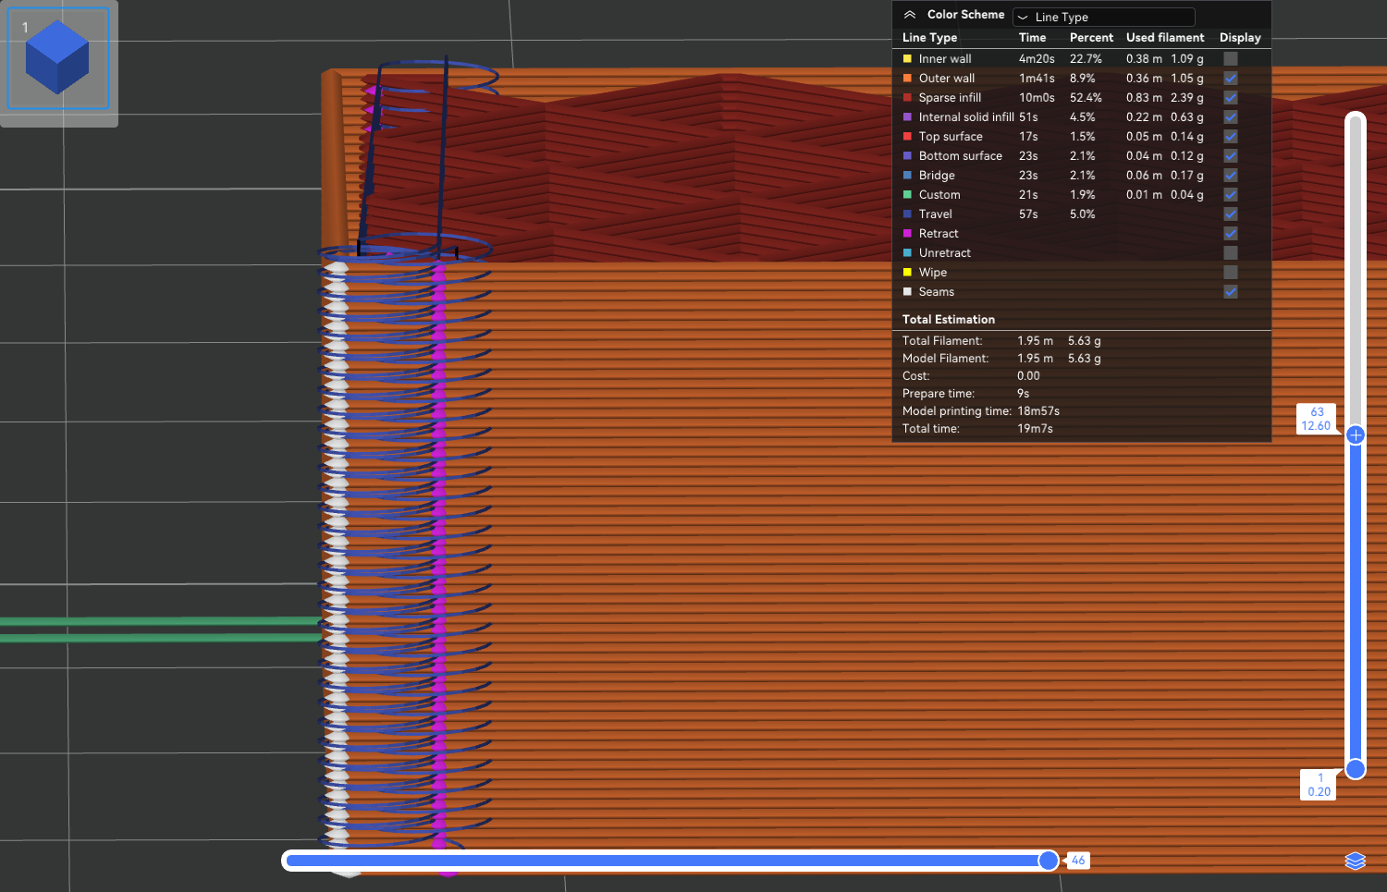Click the Used filament column header
The image size is (1387, 892).
(1164, 38)
